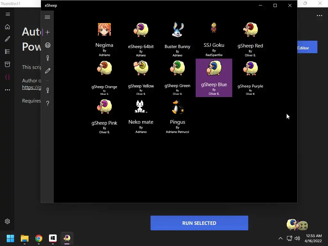Image resolution: width=328 pixels, height=246 pixels.
Task: Open the question mark help icon
Action: point(48,103)
